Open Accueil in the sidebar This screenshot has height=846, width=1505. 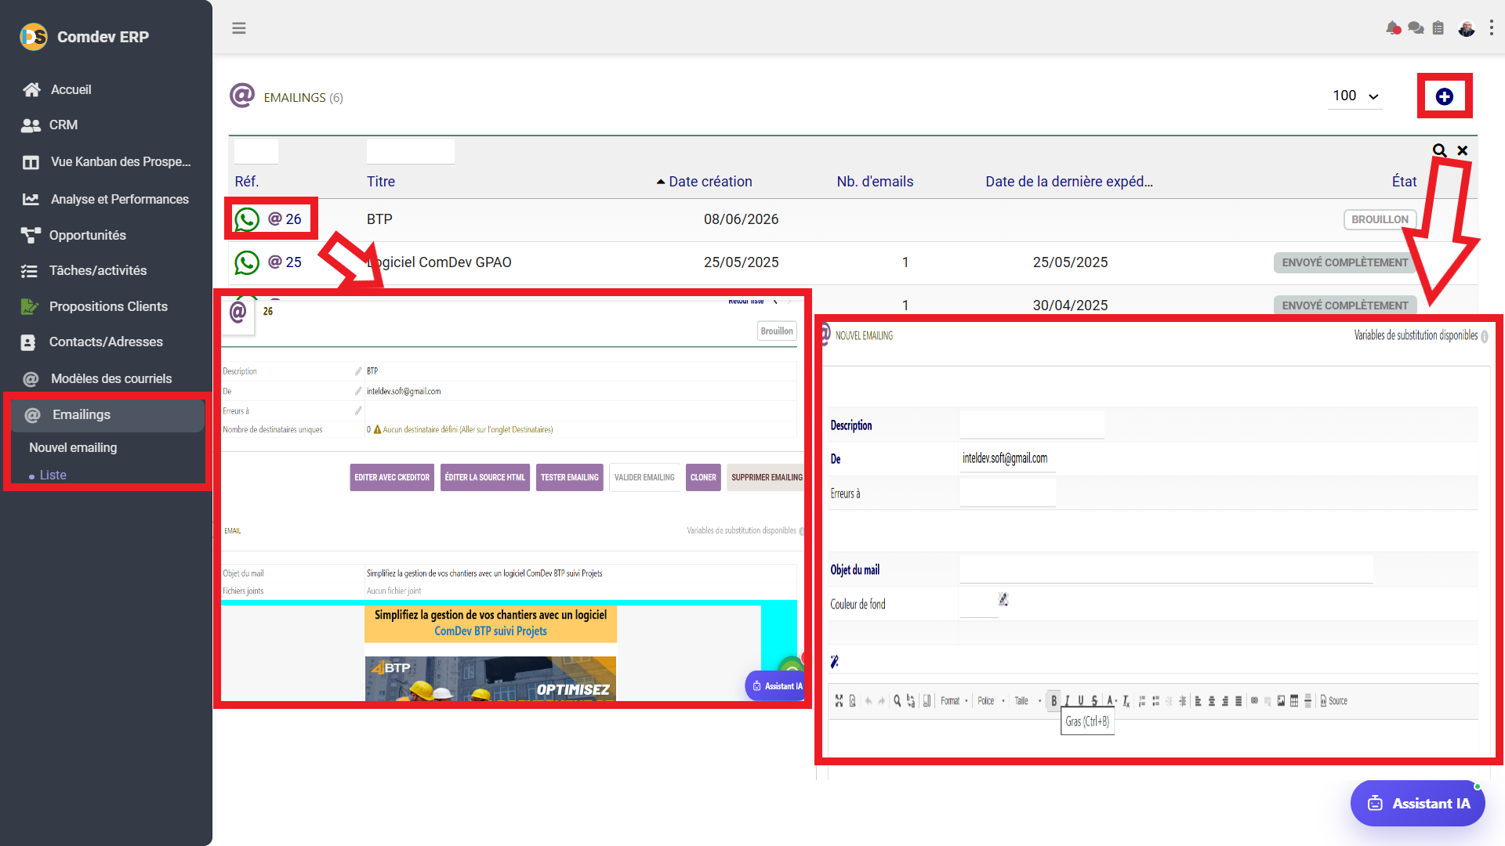click(71, 89)
